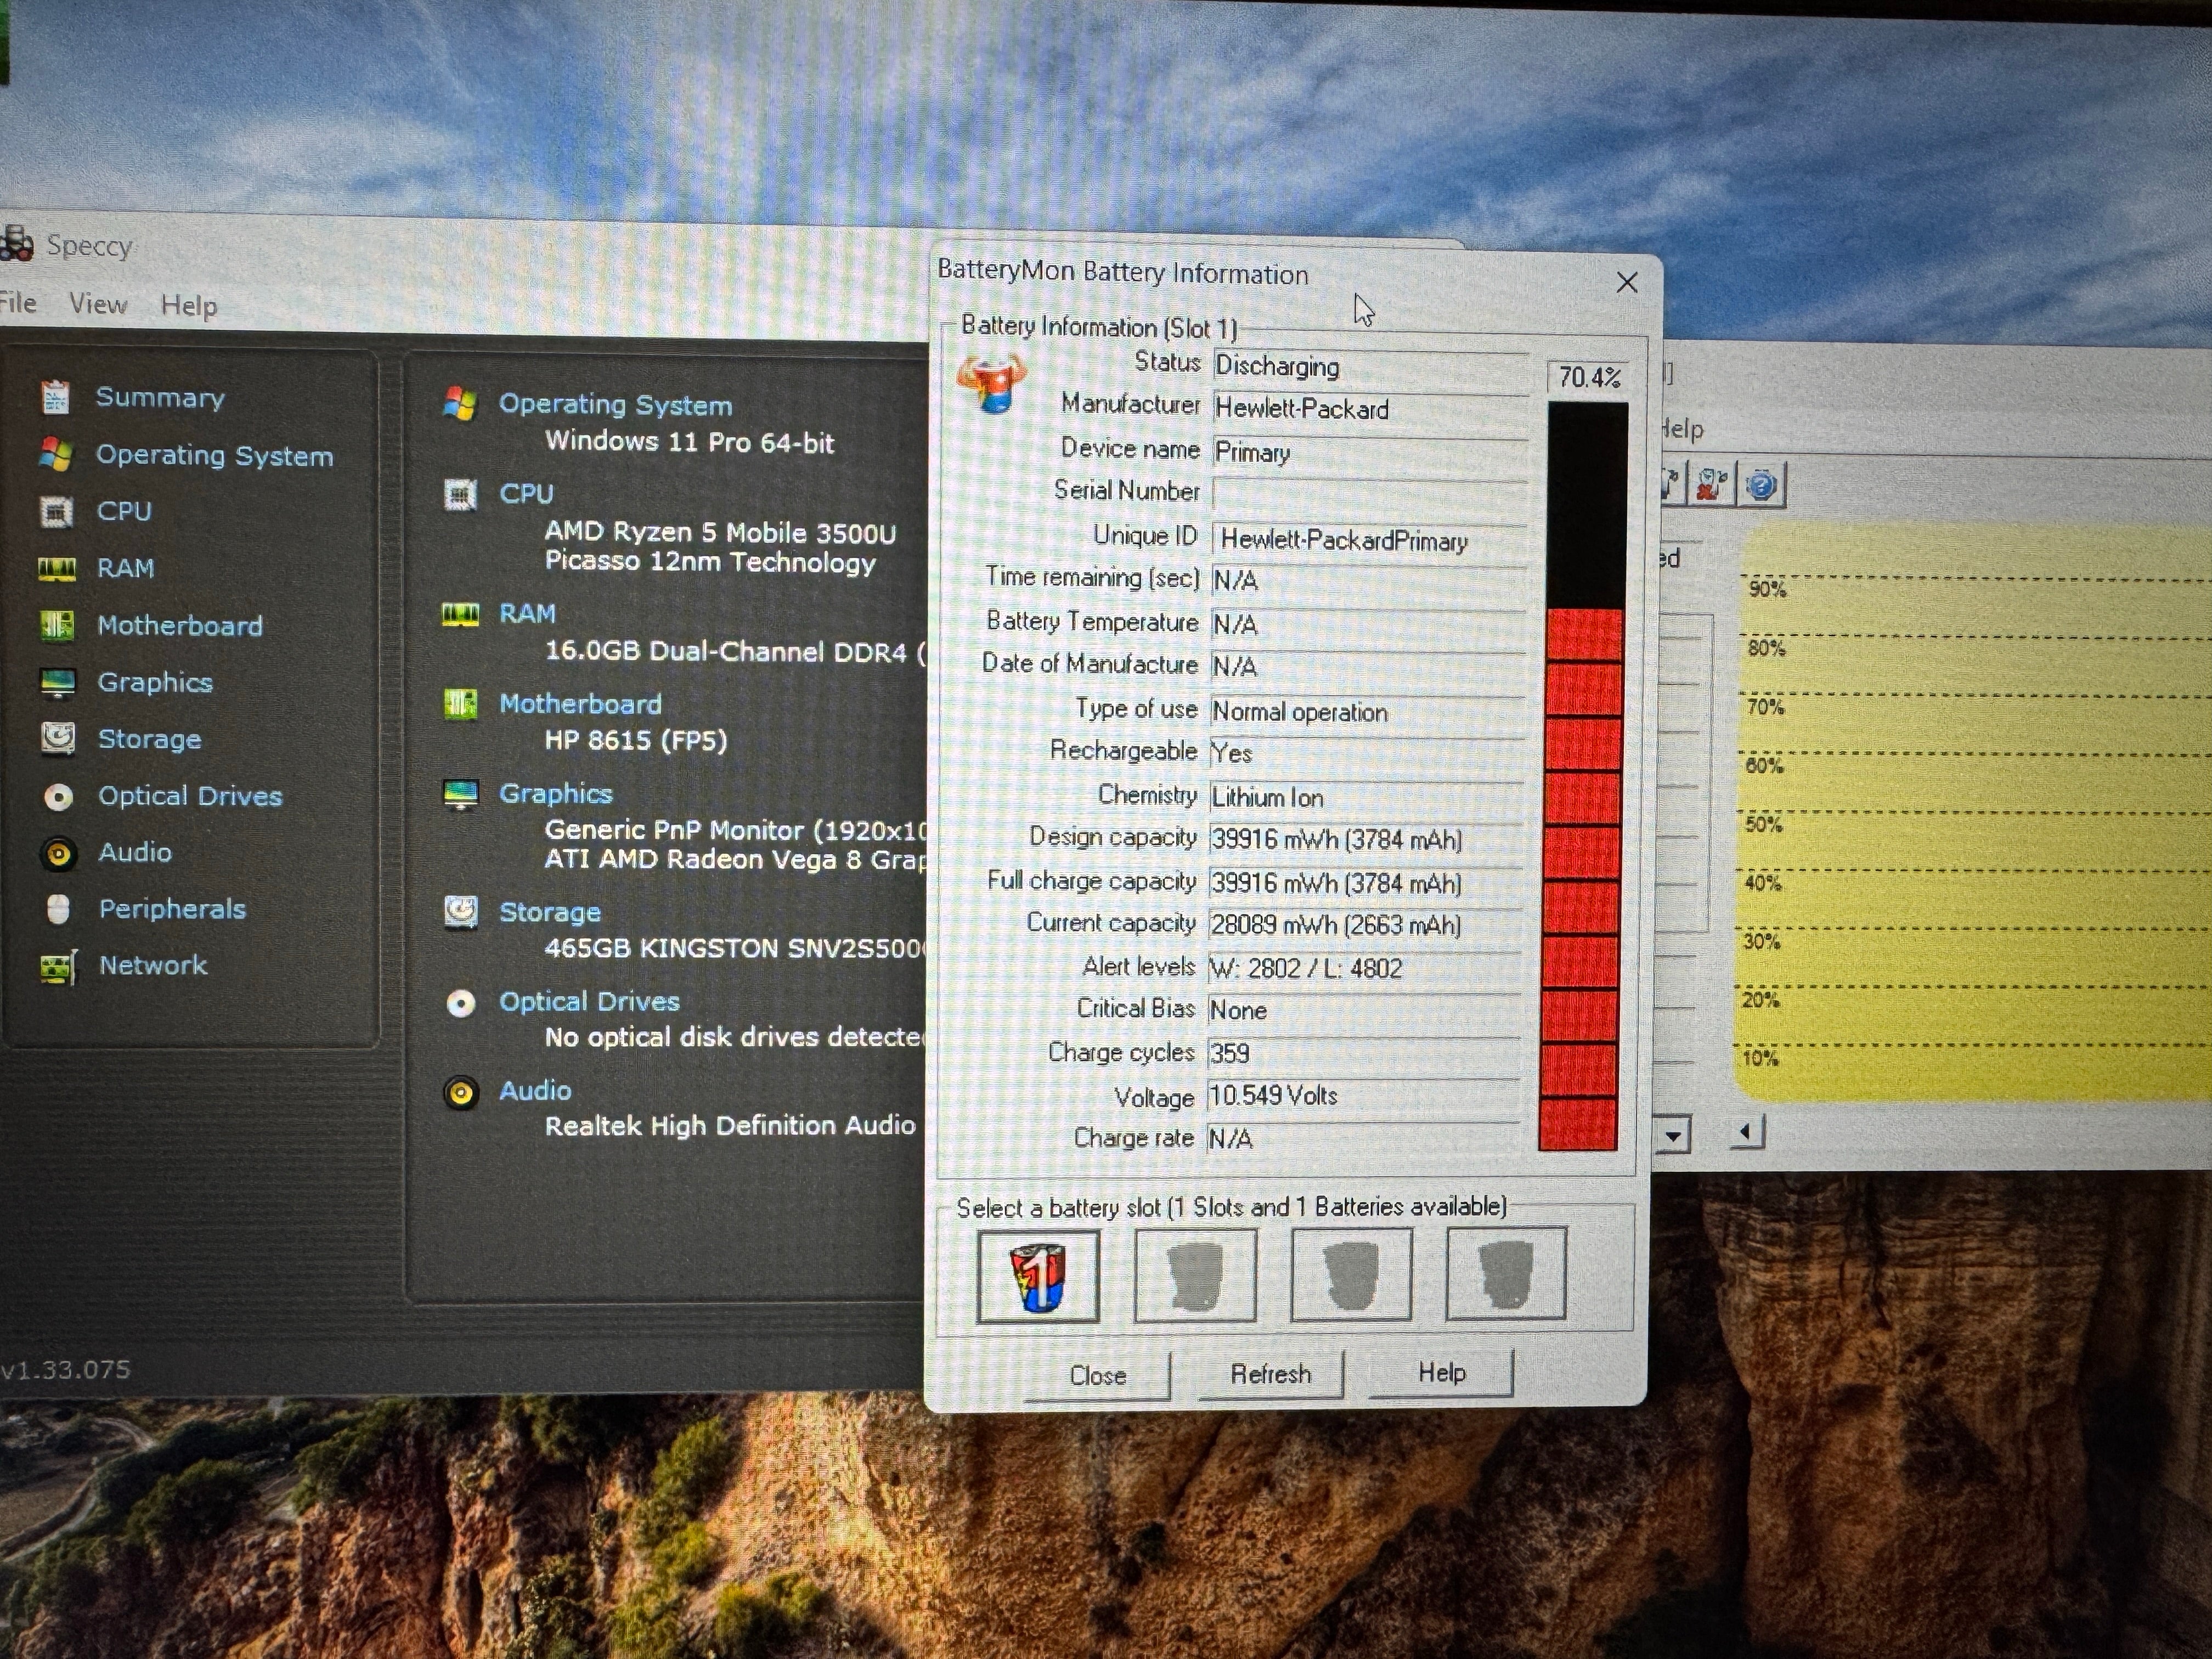Open the Help menu in BatteryMon main window
The image size is (2212, 1659).
point(1682,429)
